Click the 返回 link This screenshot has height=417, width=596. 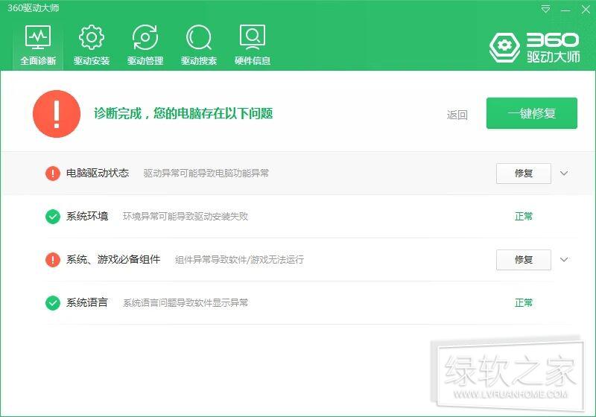(457, 115)
